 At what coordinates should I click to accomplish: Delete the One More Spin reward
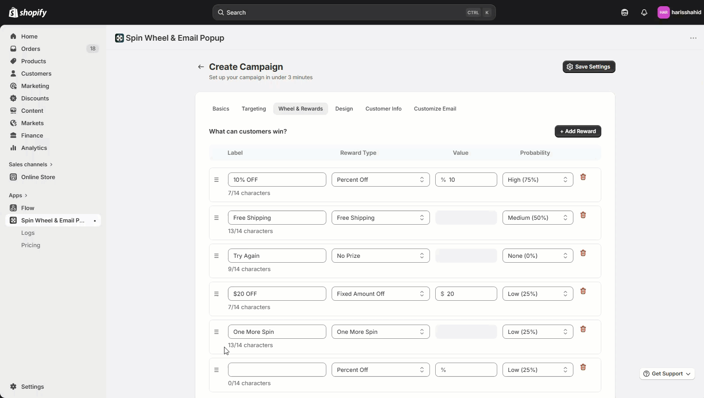tap(583, 329)
